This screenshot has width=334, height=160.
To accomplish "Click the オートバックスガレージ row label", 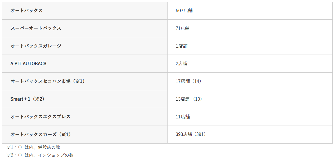I will (36, 46).
